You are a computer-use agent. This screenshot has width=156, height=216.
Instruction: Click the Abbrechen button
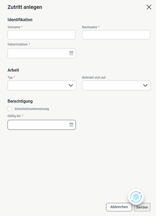pos(119,207)
